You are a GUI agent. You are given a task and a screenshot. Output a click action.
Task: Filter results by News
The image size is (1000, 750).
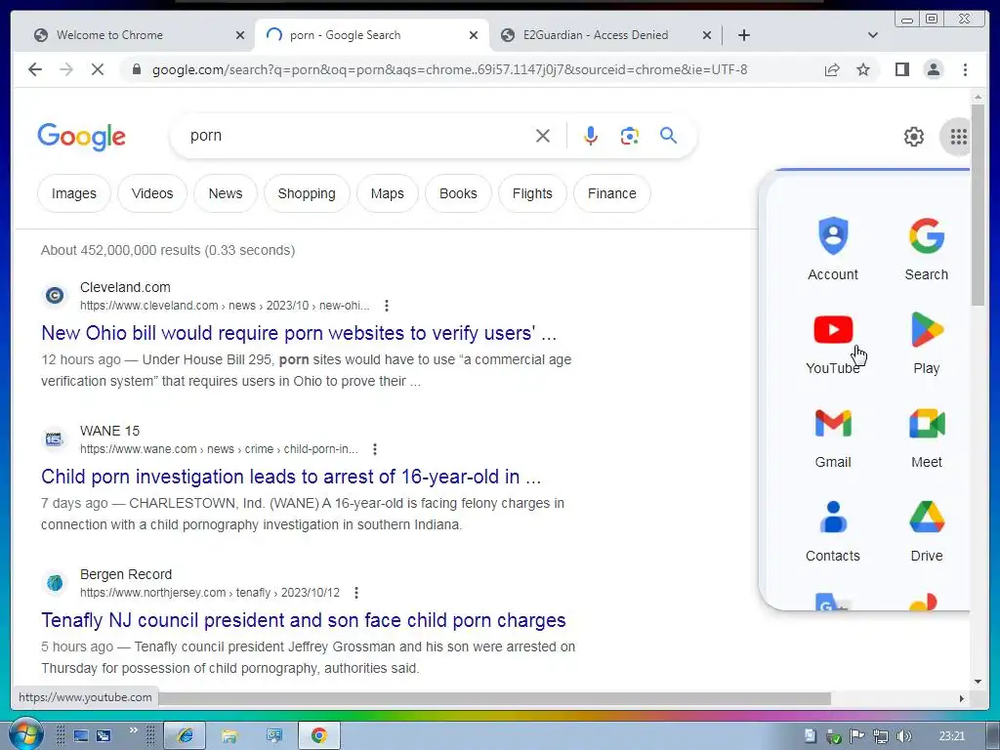tap(226, 193)
